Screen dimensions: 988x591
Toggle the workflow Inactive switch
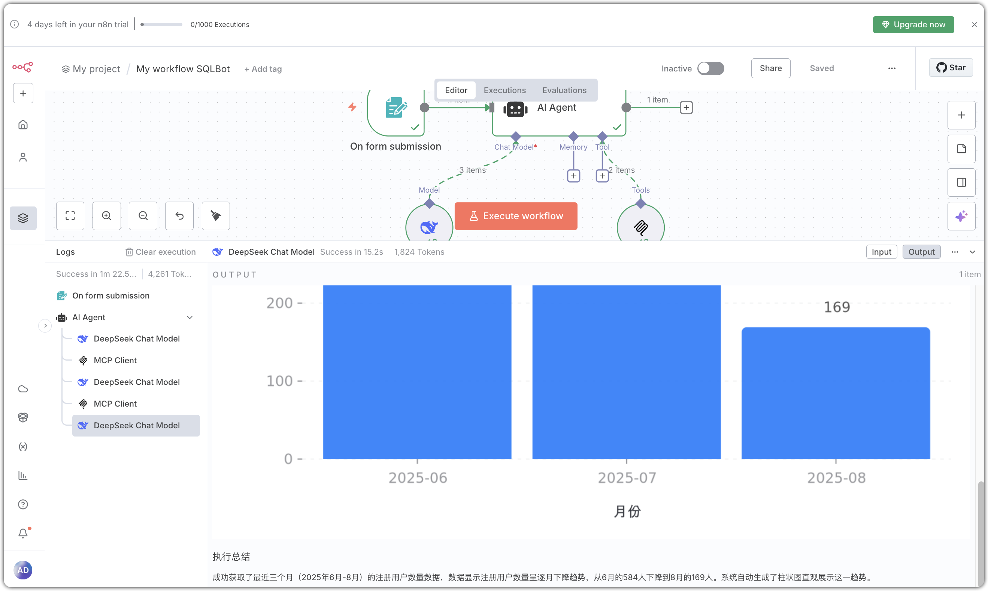coord(710,68)
